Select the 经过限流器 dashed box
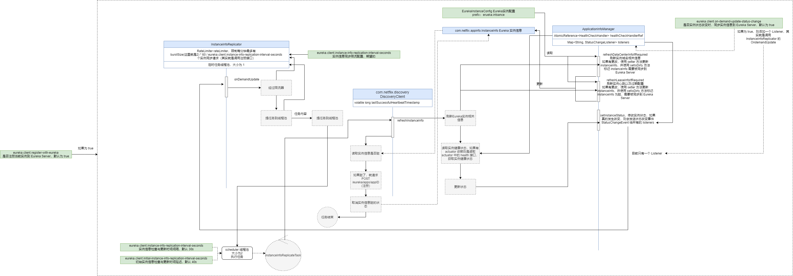 tap(276, 88)
